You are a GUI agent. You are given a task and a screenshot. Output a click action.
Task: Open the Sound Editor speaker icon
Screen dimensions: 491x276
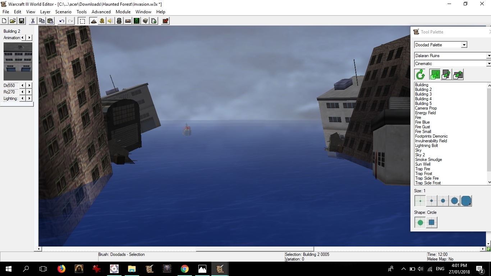point(110,21)
